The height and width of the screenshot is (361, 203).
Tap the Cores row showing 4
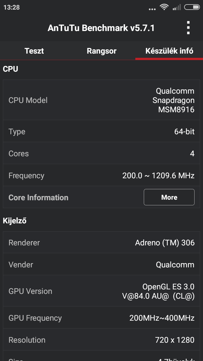coord(101,153)
